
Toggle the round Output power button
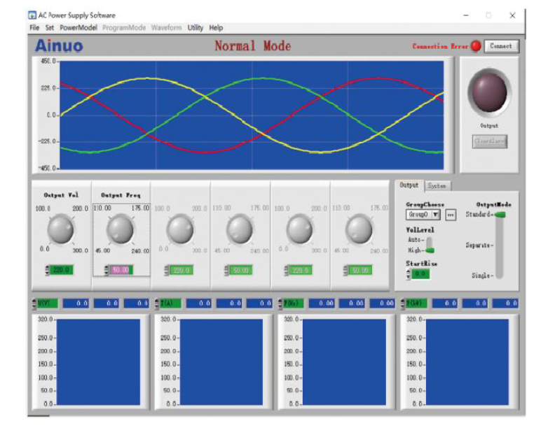pos(490,92)
